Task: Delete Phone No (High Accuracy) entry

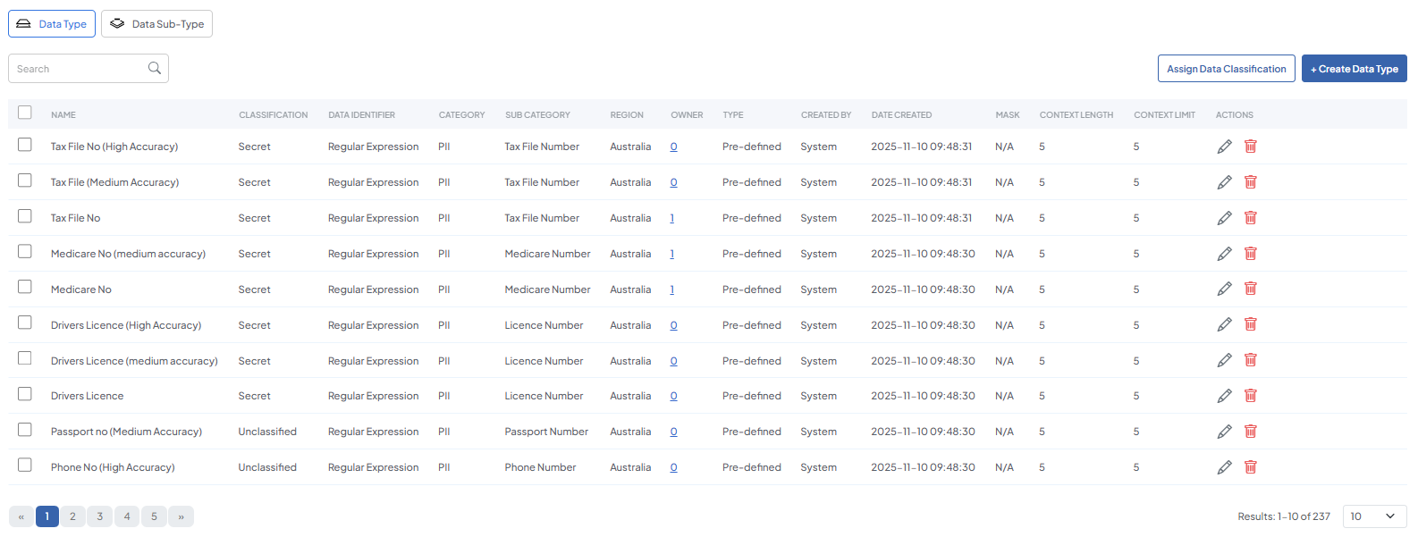Action: (x=1250, y=467)
